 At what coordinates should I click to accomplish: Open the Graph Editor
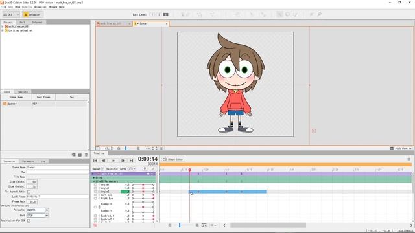173,159
